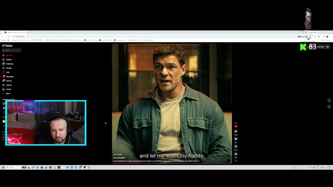Open the All Bookmarks folder

(326, 40)
